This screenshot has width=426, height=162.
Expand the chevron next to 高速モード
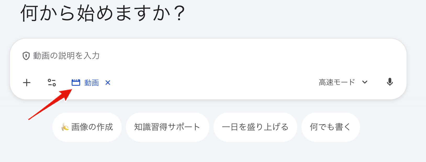(x=365, y=82)
